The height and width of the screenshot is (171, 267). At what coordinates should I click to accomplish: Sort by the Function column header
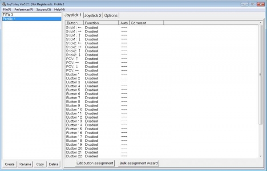(x=101, y=23)
